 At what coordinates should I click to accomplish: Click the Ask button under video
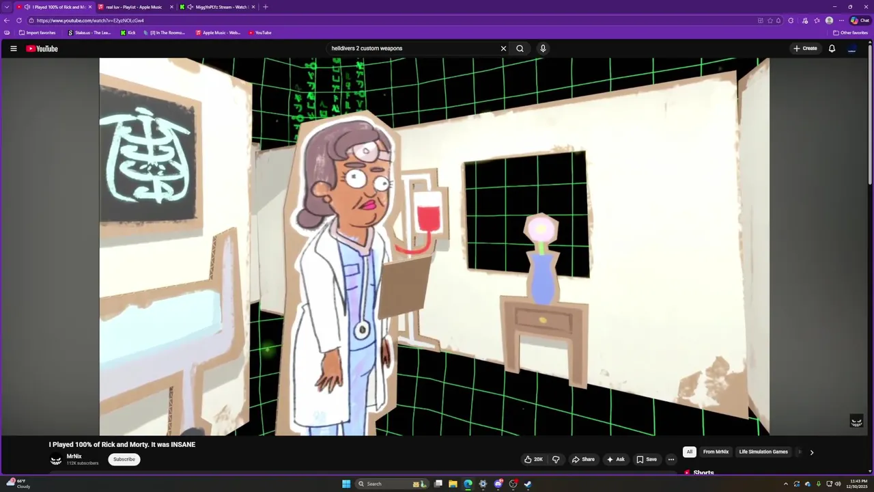tap(615, 459)
